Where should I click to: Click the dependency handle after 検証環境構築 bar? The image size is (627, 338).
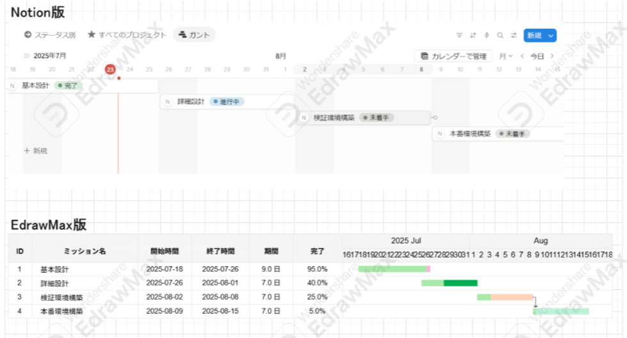[436, 118]
